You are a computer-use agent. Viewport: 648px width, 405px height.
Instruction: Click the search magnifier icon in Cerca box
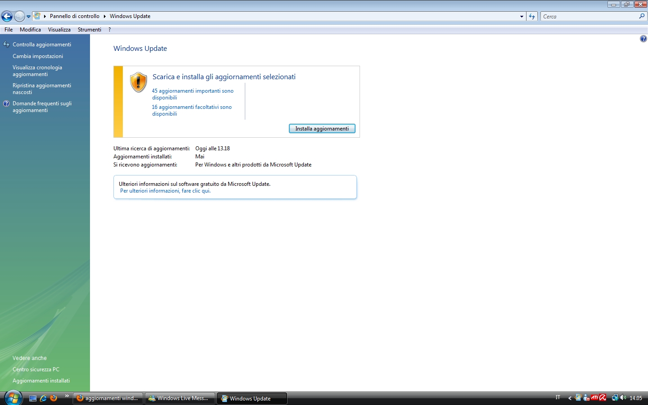[642, 16]
